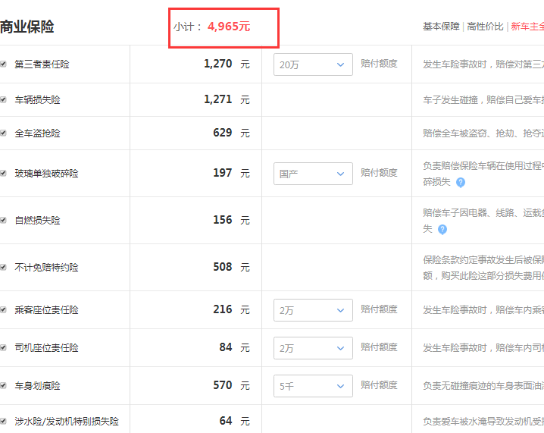Toggle the 涉水险/发动机特别损失险 checkbox

(x=3, y=421)
